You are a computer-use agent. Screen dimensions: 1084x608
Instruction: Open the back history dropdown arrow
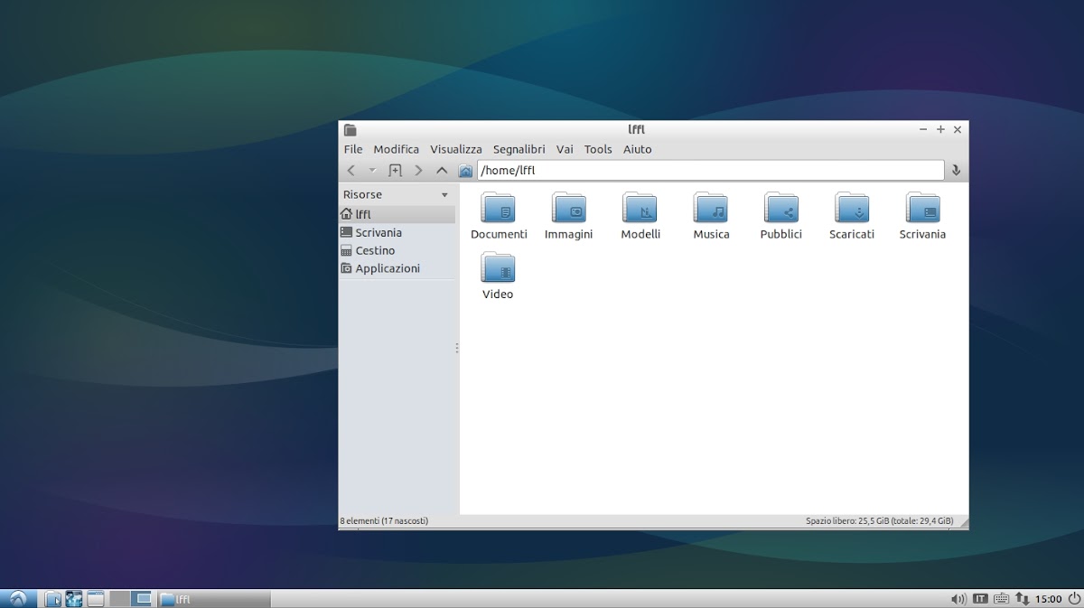tap(372, 171)
